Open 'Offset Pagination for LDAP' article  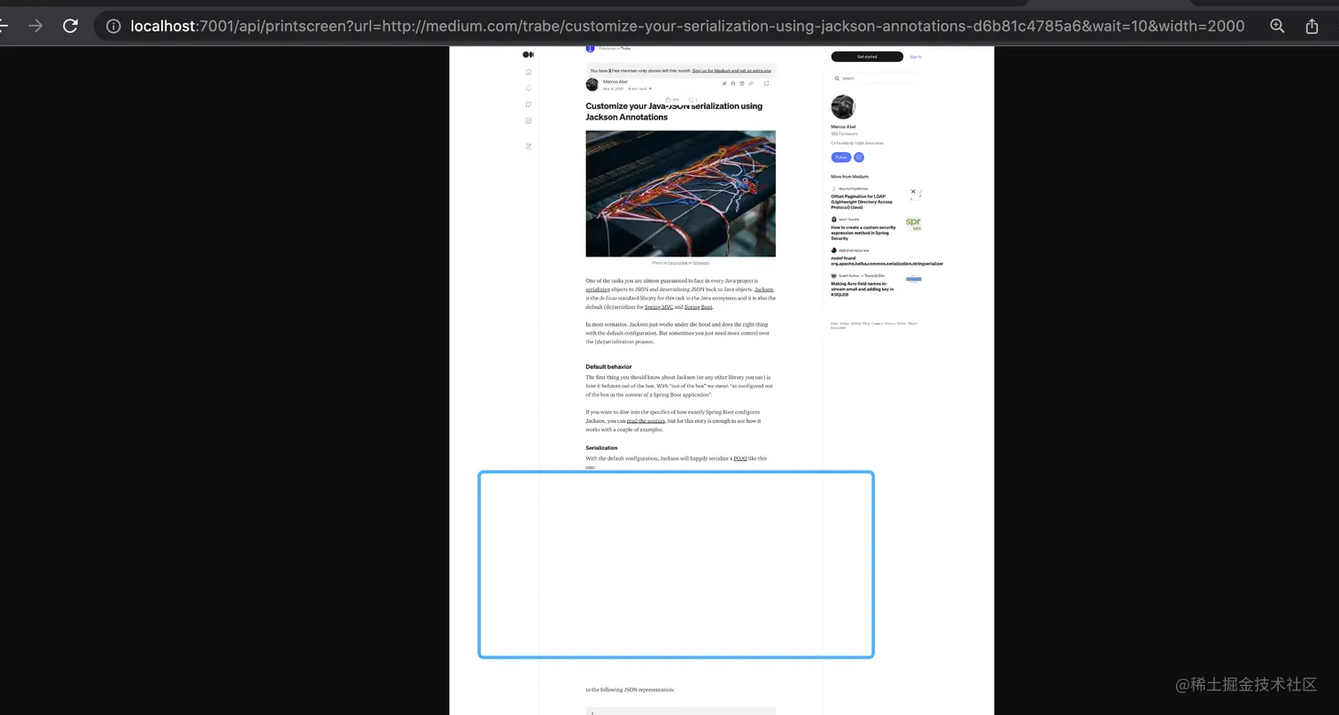(x=862, y=202)
